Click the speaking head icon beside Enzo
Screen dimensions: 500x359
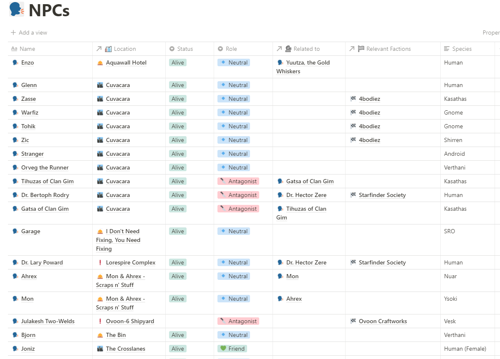coord(15,63)
